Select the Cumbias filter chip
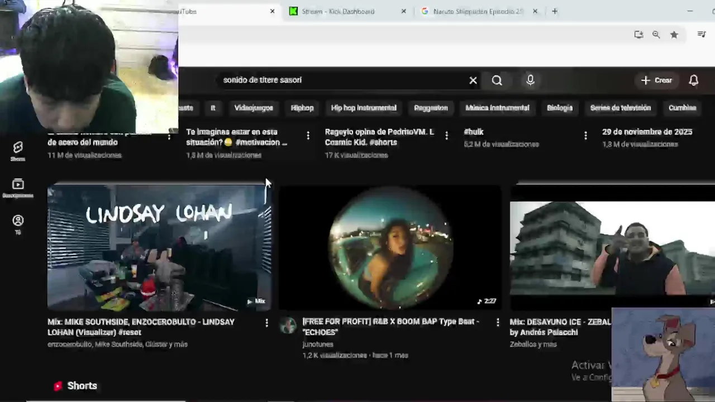 pyautogui.click(x=682, y=108)
